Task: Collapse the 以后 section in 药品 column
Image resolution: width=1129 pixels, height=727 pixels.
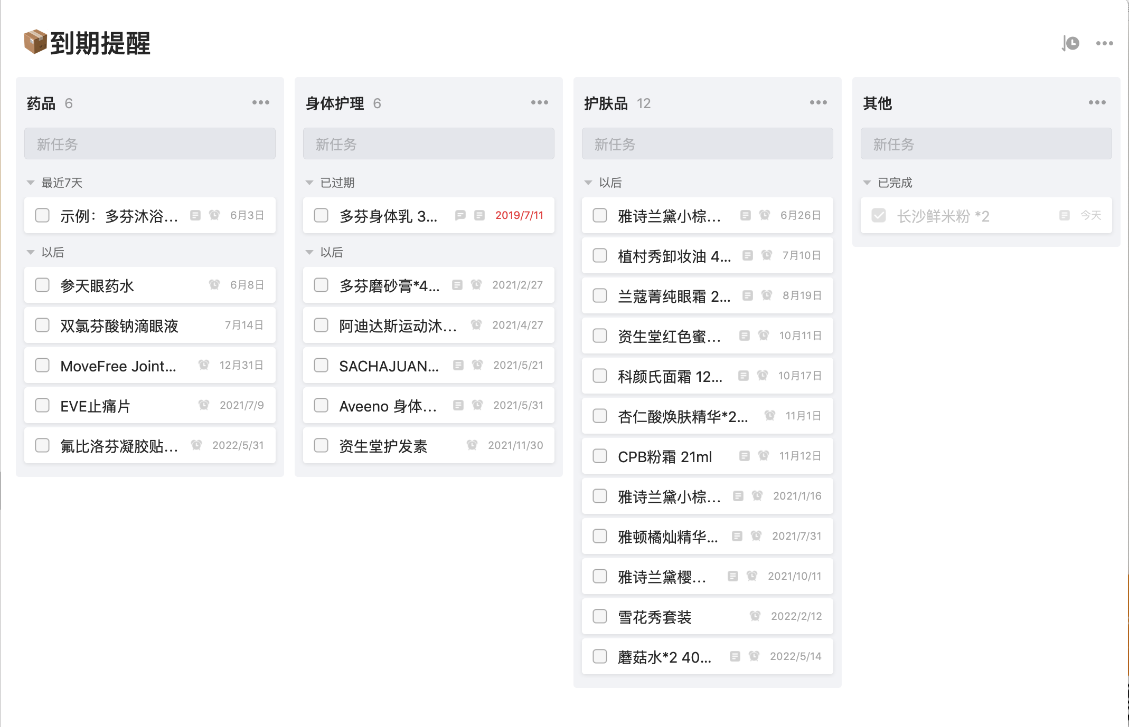Action: (31, 253)
